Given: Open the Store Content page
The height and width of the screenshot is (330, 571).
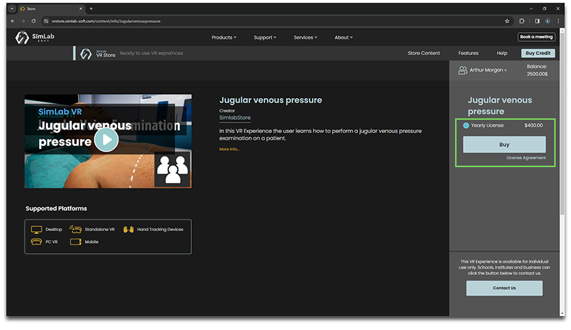Looking at the screenshot, I should [x=424, y=53].
